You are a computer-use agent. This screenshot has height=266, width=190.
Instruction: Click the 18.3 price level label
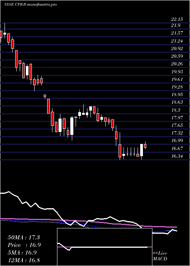(176, 110)
